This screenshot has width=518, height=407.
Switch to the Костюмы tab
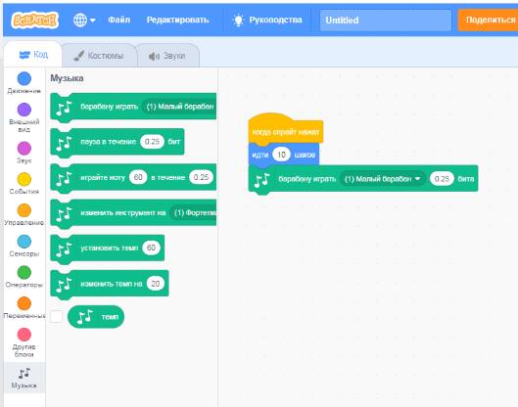pos(99,56)
